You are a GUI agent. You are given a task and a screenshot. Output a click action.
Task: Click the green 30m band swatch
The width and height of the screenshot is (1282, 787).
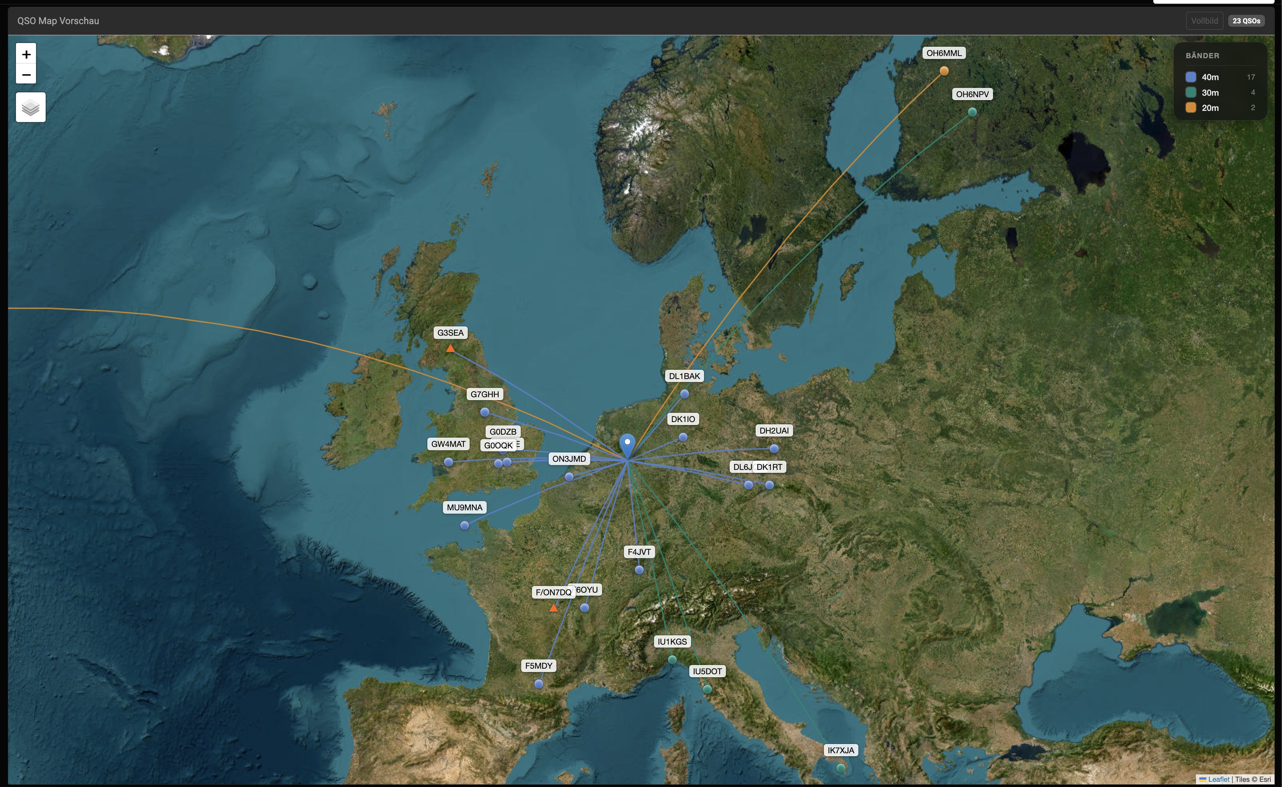pos(1190,93)
